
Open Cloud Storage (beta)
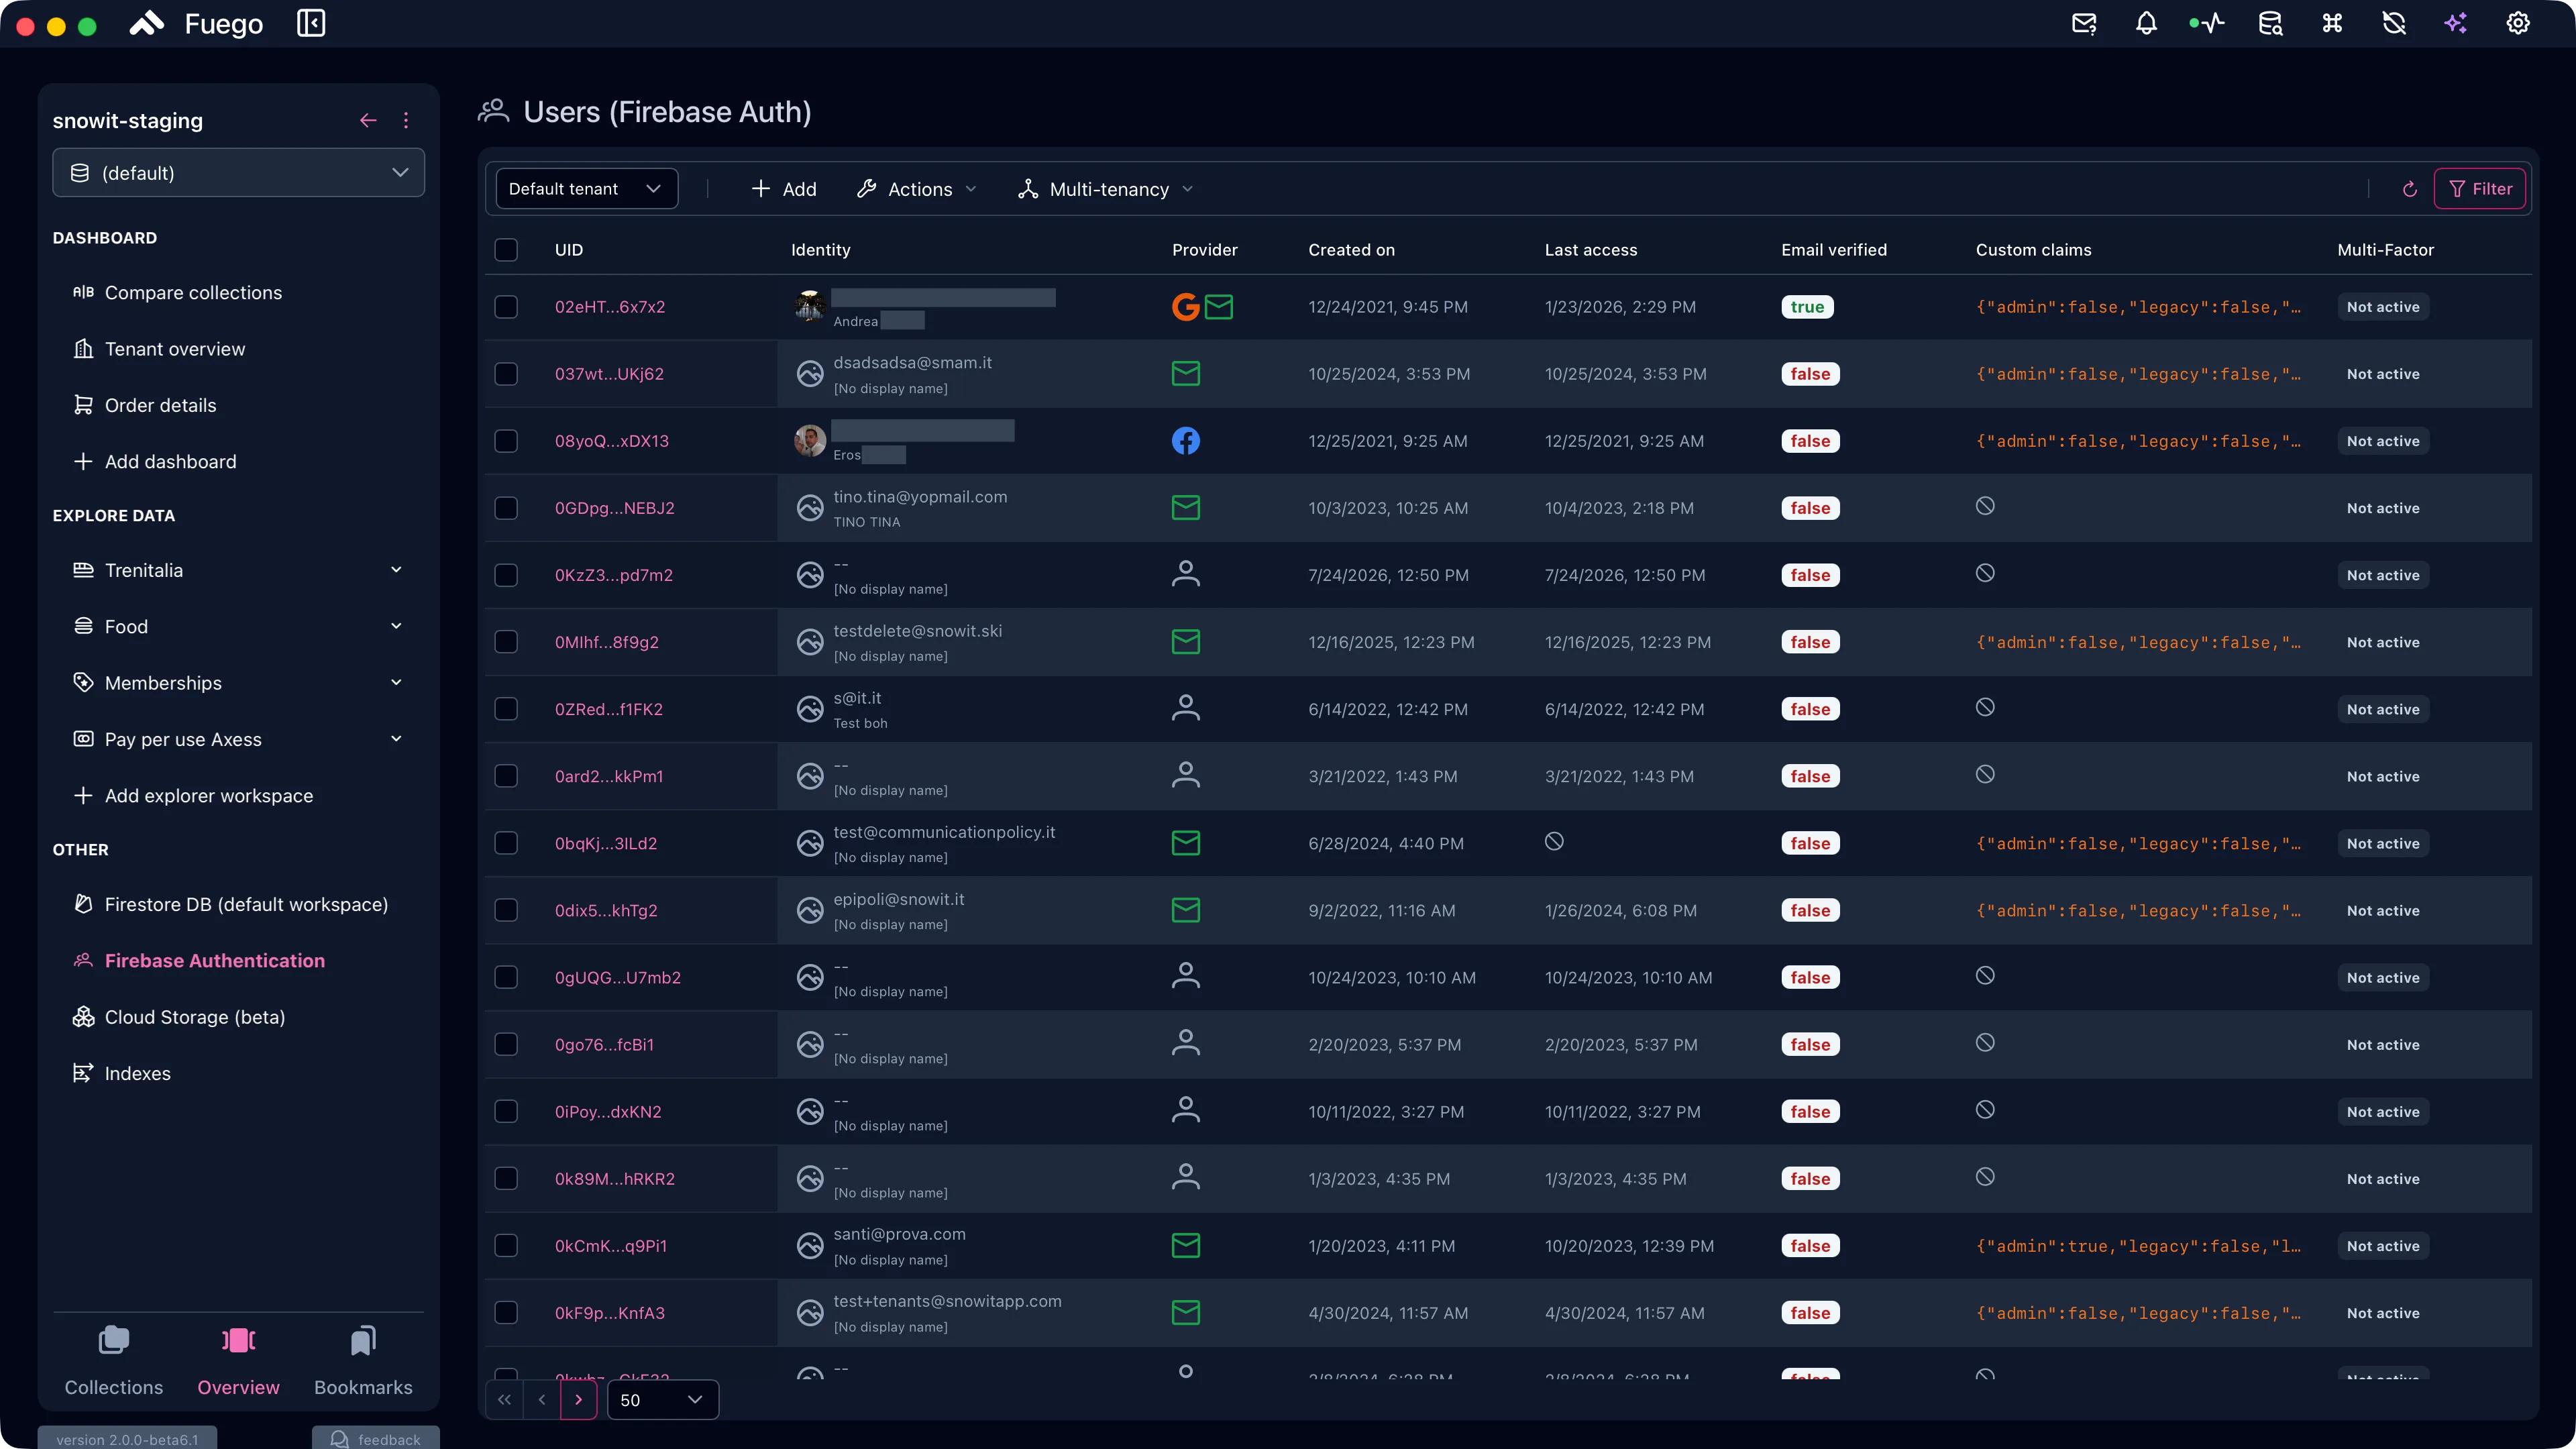pyautogui.click(x=180, y=1016)
